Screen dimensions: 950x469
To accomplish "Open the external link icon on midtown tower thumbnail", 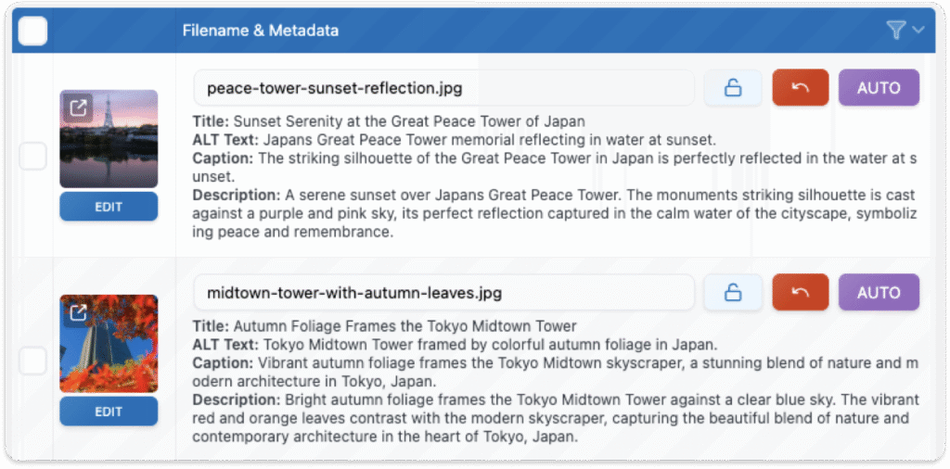I will pyautogui.click(x=79, y=313).
